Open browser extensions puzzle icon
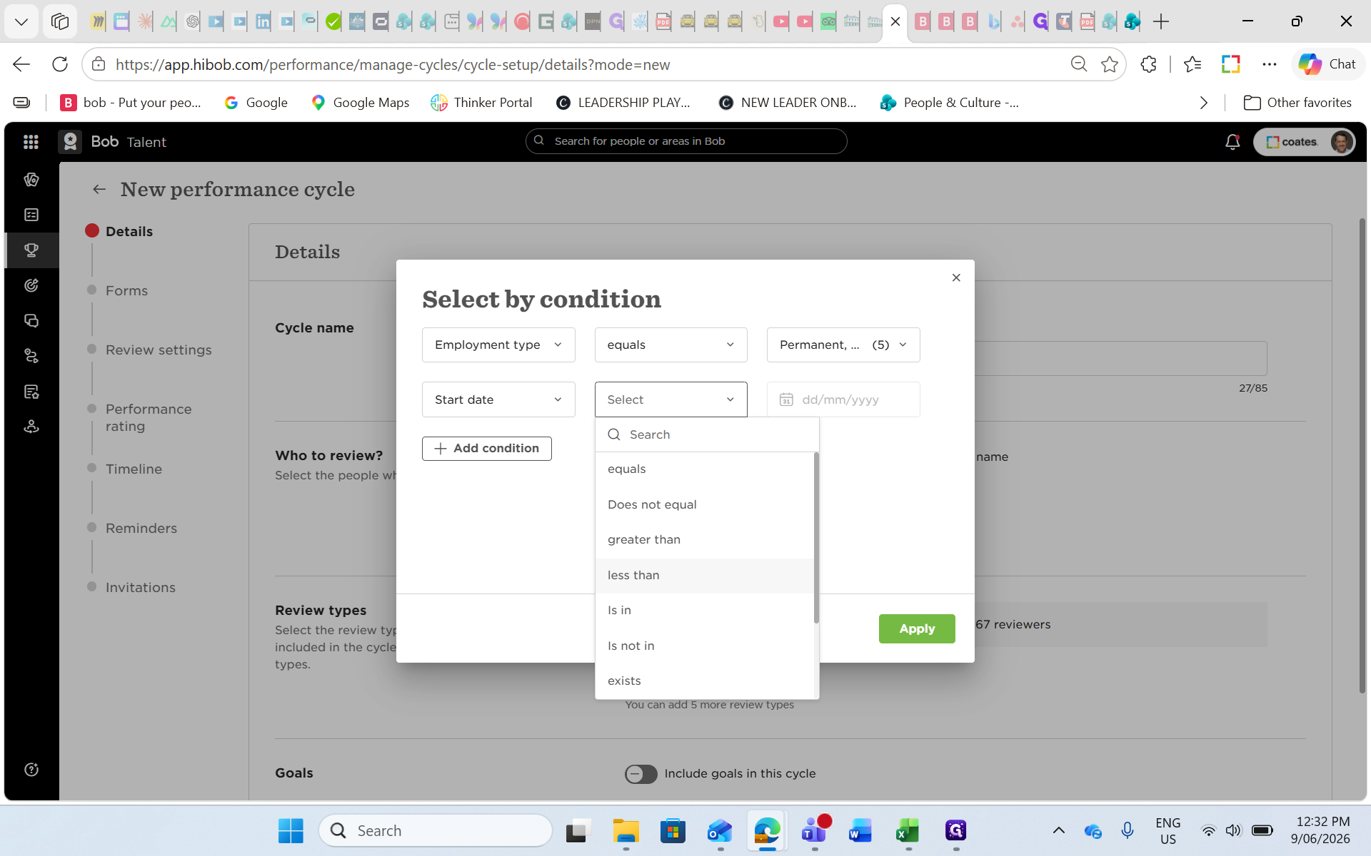 pos(1148,64)
